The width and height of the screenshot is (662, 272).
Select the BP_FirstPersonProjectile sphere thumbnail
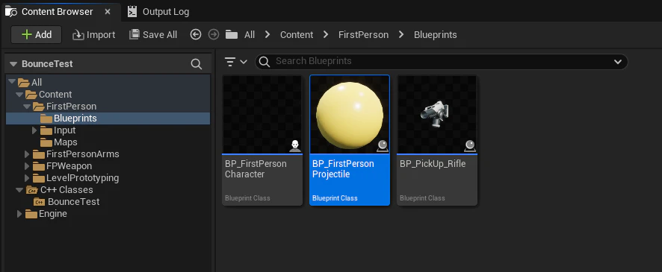point(350,114)
